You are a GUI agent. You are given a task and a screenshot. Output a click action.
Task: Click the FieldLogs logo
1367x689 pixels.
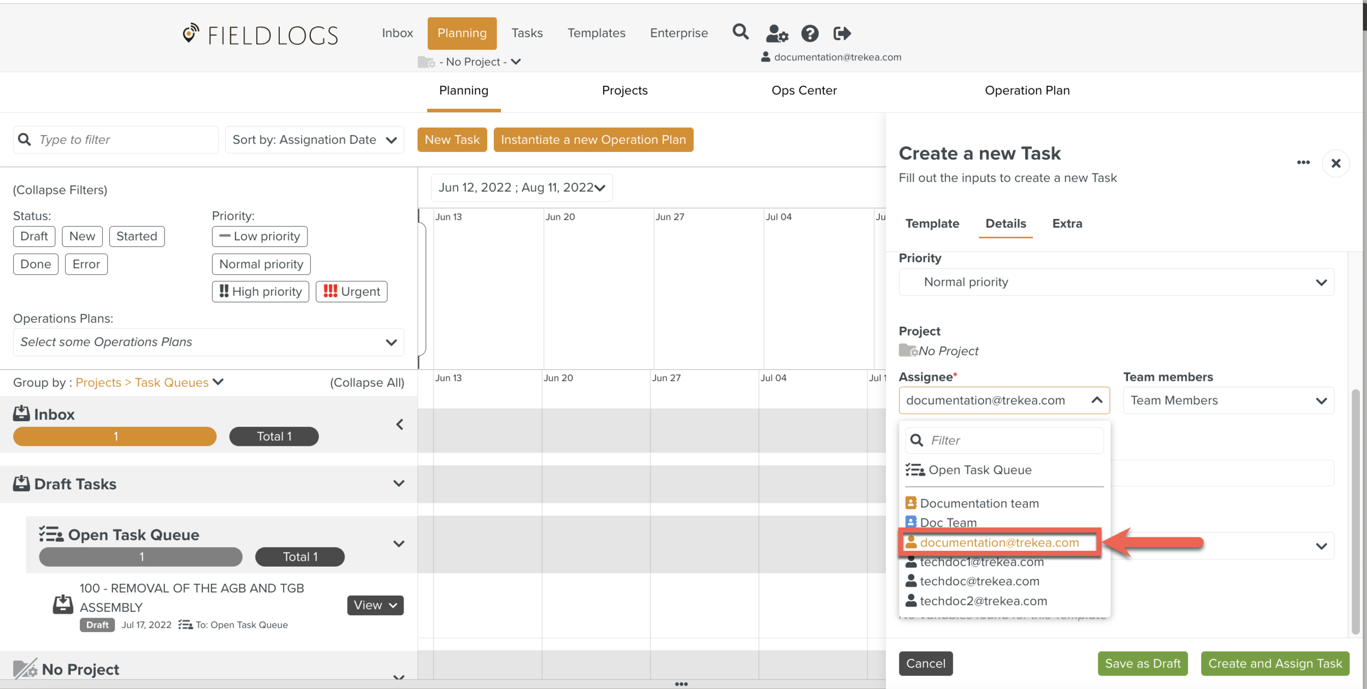[260, 35]
